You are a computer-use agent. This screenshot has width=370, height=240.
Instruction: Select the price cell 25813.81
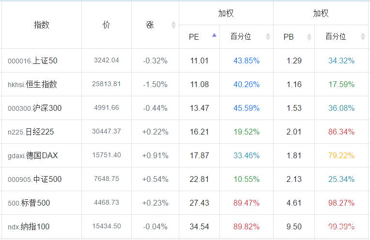coord(107,84)
